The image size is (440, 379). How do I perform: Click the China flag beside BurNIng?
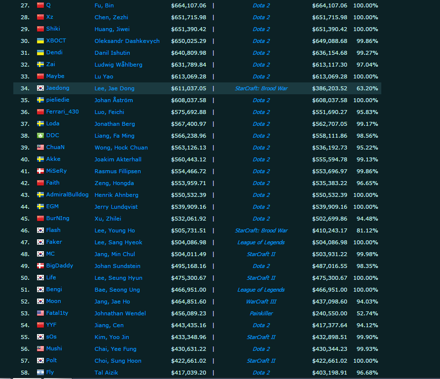(x=40, y=219)
